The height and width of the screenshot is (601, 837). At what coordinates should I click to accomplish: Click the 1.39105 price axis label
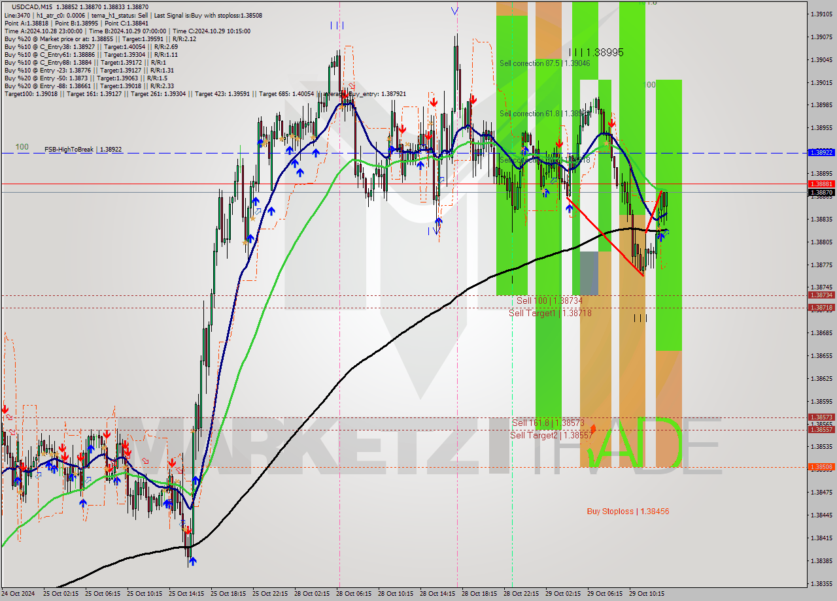pos(821,14)
